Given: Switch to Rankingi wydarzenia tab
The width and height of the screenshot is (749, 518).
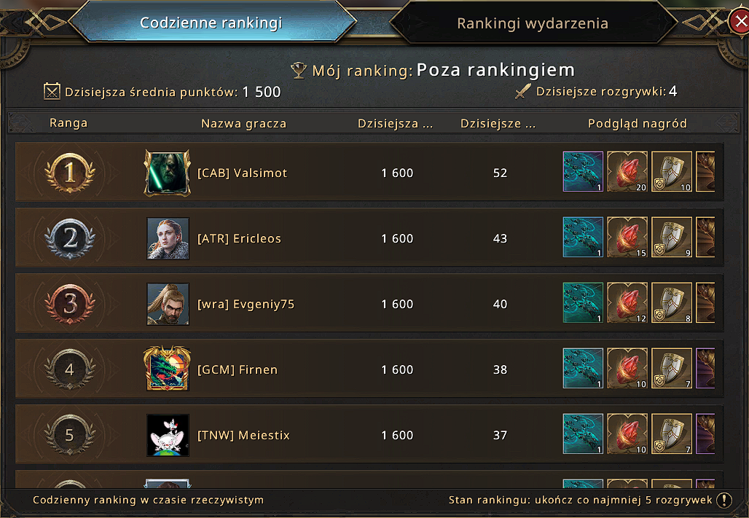Looking at the screenshot, I should pos(533,23).
